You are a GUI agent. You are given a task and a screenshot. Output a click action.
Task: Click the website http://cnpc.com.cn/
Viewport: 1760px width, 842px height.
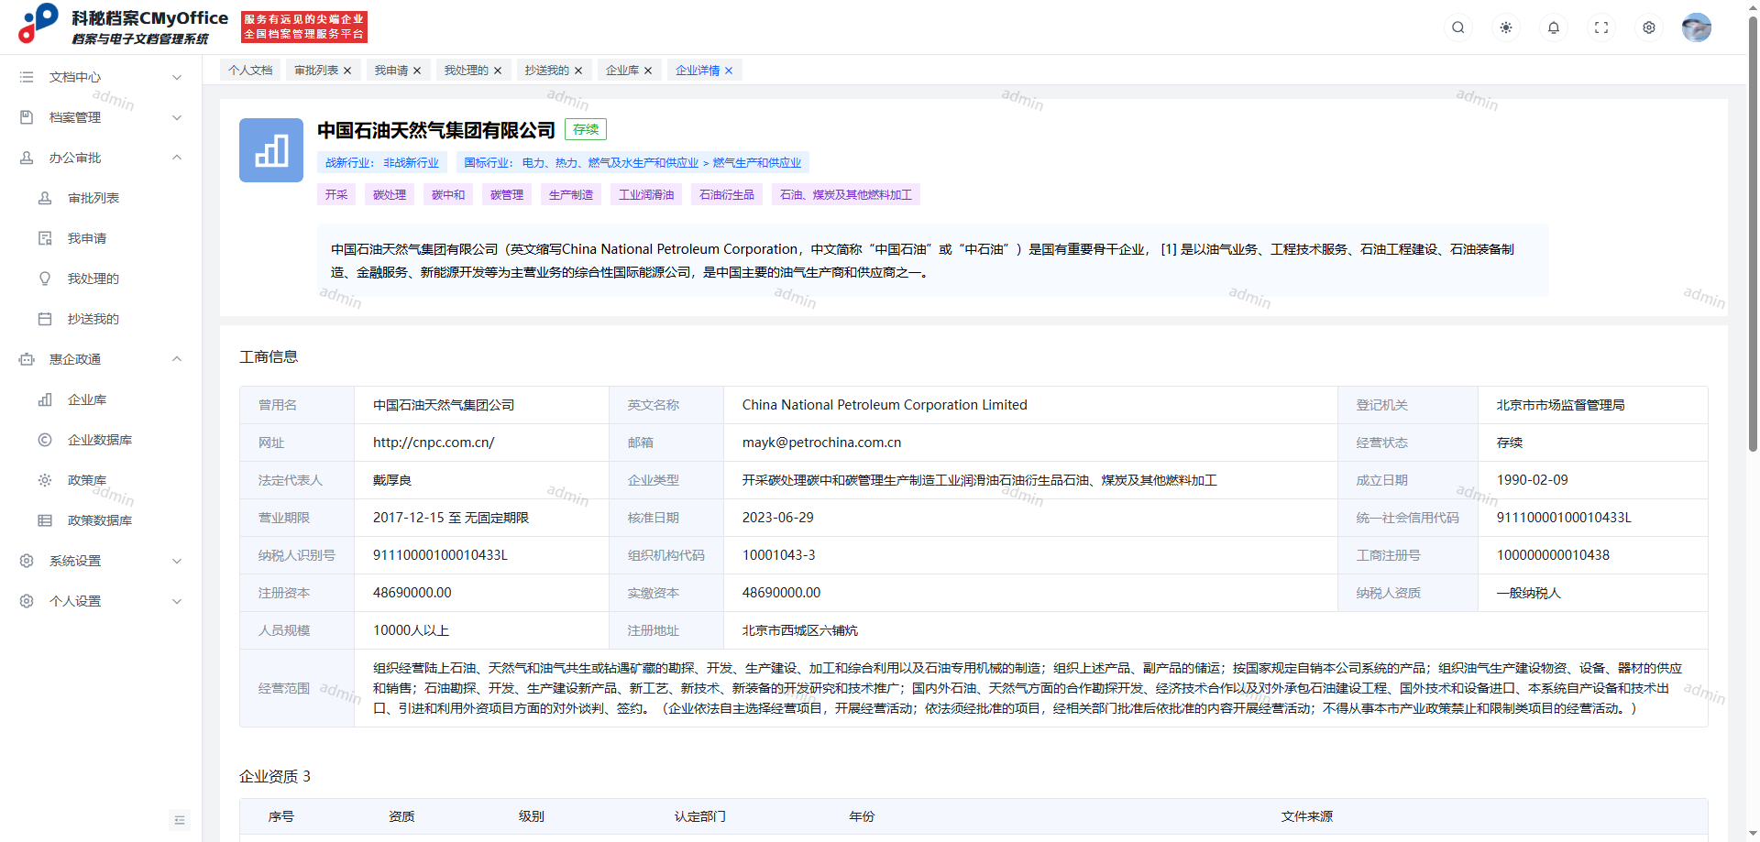point(434,443)
